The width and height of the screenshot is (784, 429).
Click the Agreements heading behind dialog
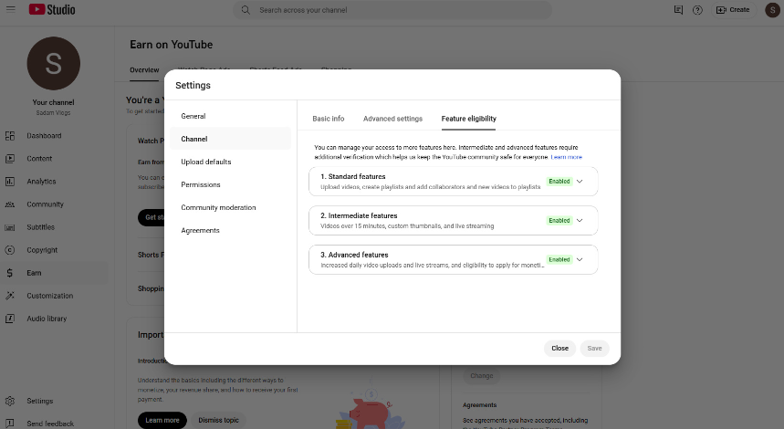(479, 405)
